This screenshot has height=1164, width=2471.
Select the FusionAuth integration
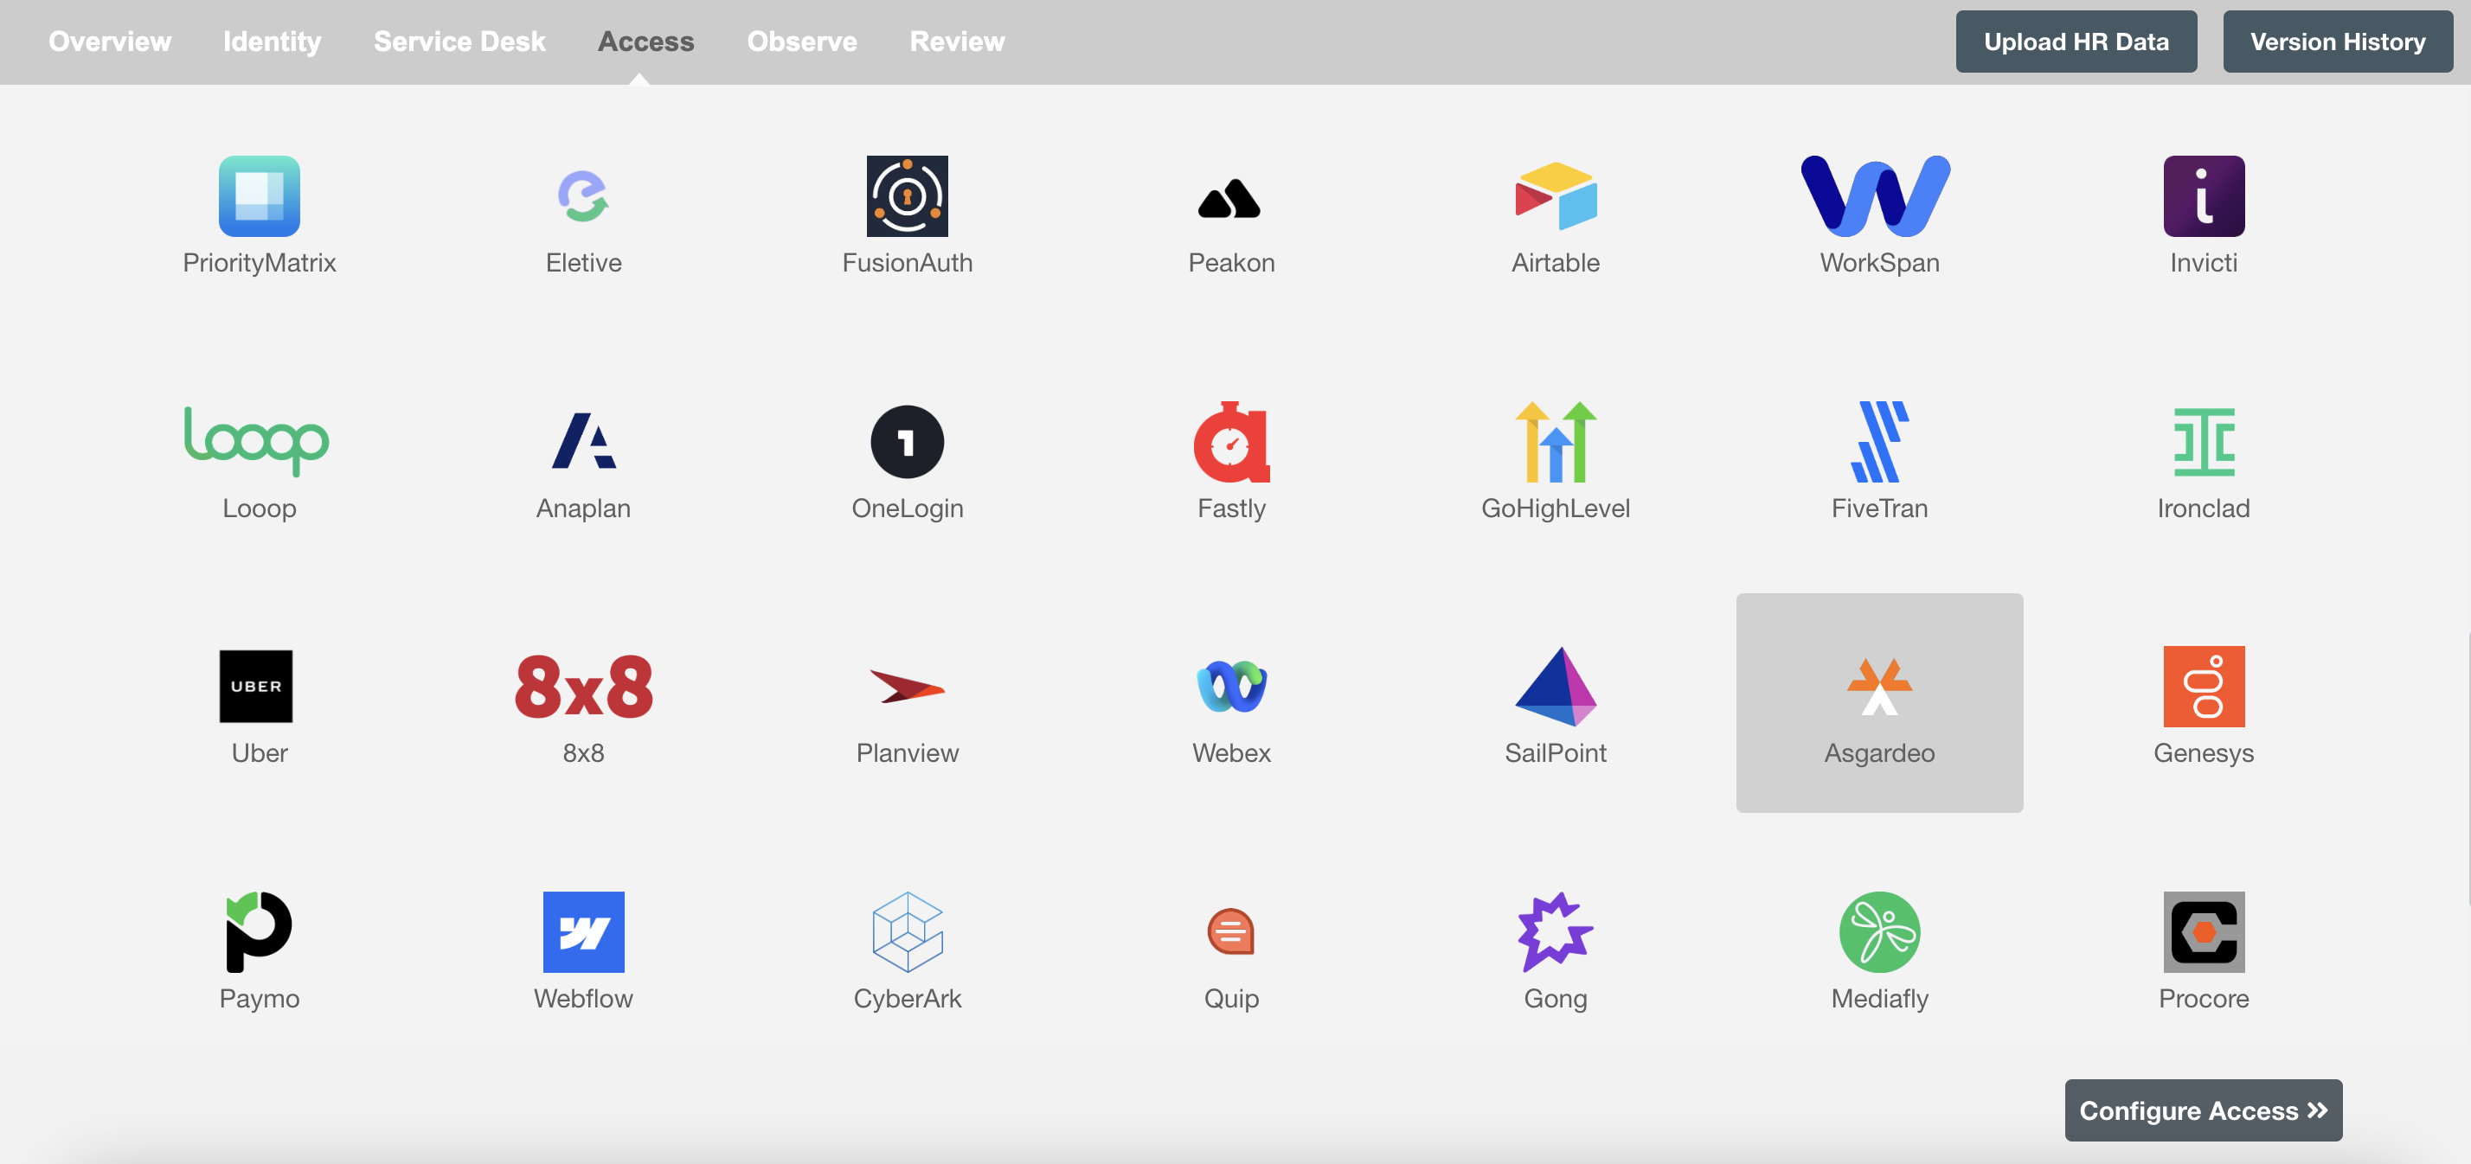[x=906, y=214]
